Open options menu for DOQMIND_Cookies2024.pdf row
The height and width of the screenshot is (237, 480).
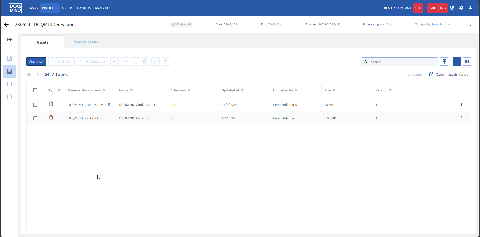pyautogui.click(x=461, y=105)
